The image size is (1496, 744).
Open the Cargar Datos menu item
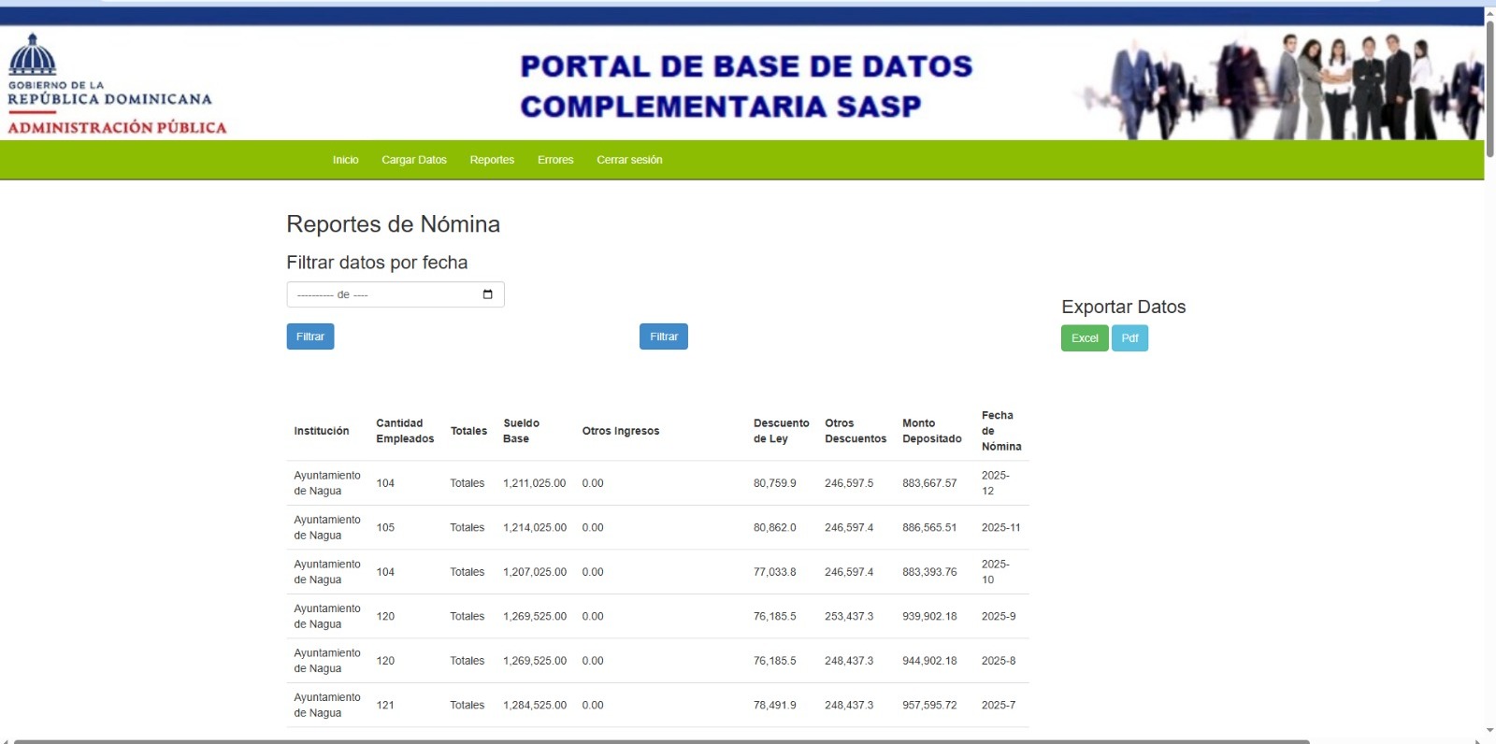point(413,160)
